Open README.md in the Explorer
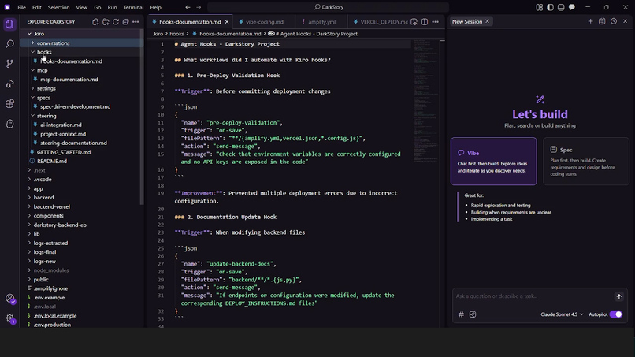Screen dimensions: 635x357 (x=52, y=162)
